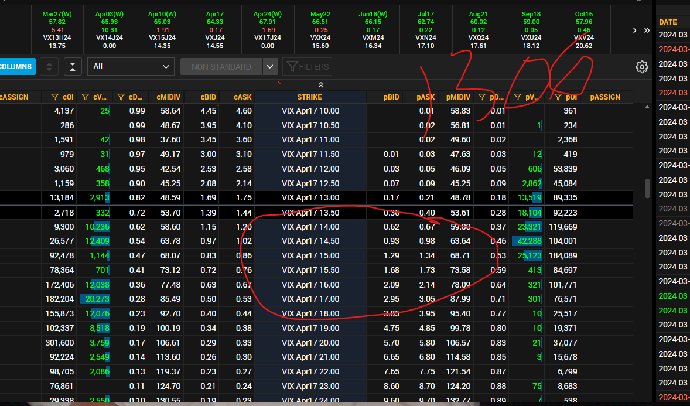This screenshot has height=406, width=690.
Task: Select the Apr03(W) expiration tab
Action: pos(110,30)
